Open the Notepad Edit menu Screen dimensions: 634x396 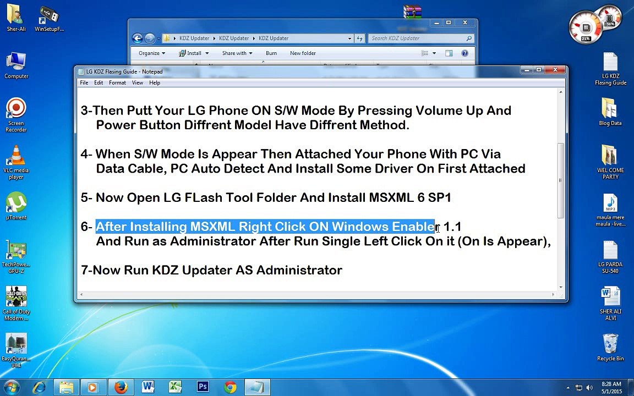tap(99, 83)
